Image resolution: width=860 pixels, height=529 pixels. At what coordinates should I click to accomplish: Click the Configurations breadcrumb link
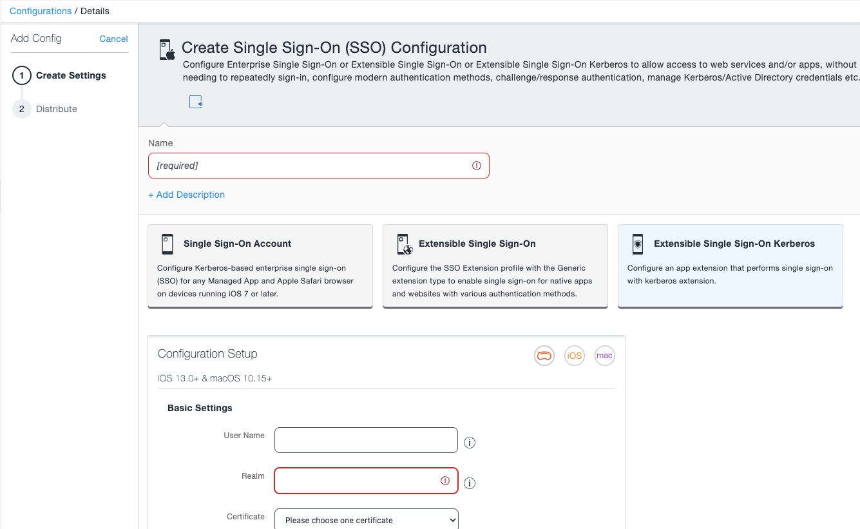(x=40, y=10)
